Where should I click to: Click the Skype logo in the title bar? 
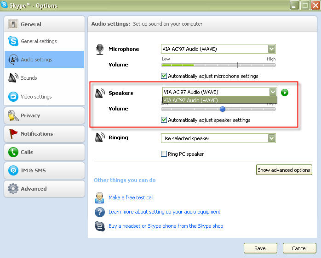coord(4,5)
